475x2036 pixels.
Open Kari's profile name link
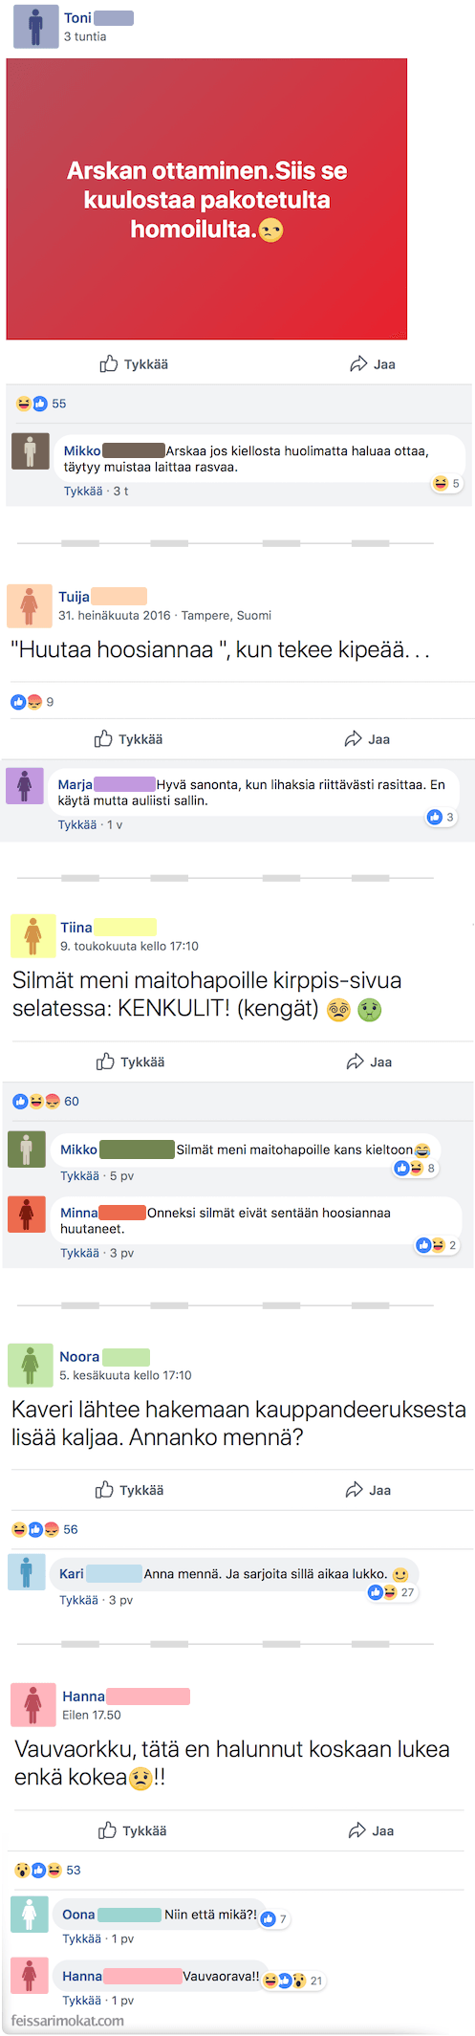click(72, 1573)
